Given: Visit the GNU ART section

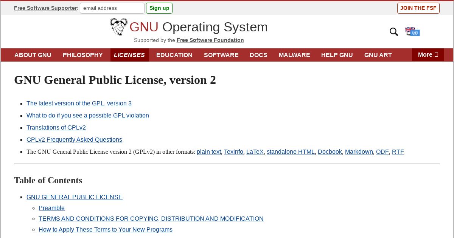Looking at the screenshot, I should (378, 55).
